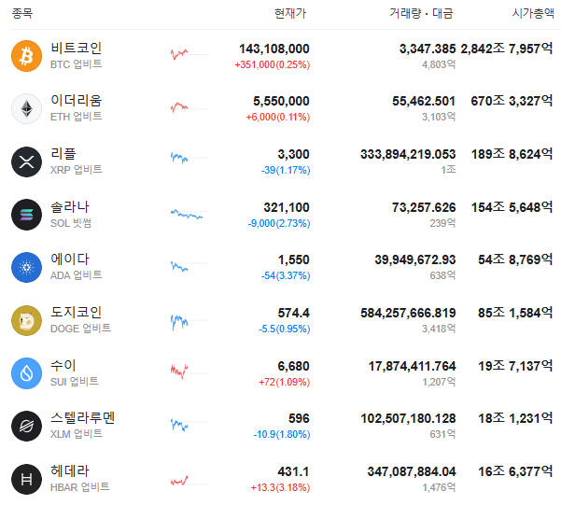This screenshot has width=561, height=505.
Task: Click the Bitcoin change +351,000(0.25%)
Action: [273, 64]
